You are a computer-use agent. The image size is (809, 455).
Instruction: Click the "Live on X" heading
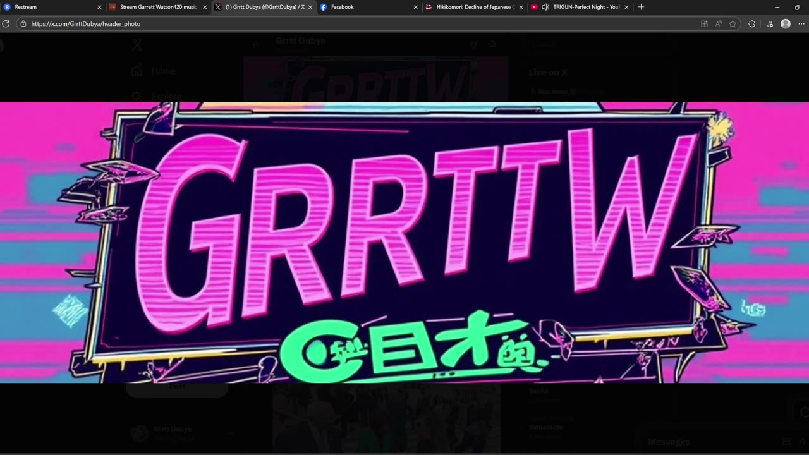tap(548, 72)
